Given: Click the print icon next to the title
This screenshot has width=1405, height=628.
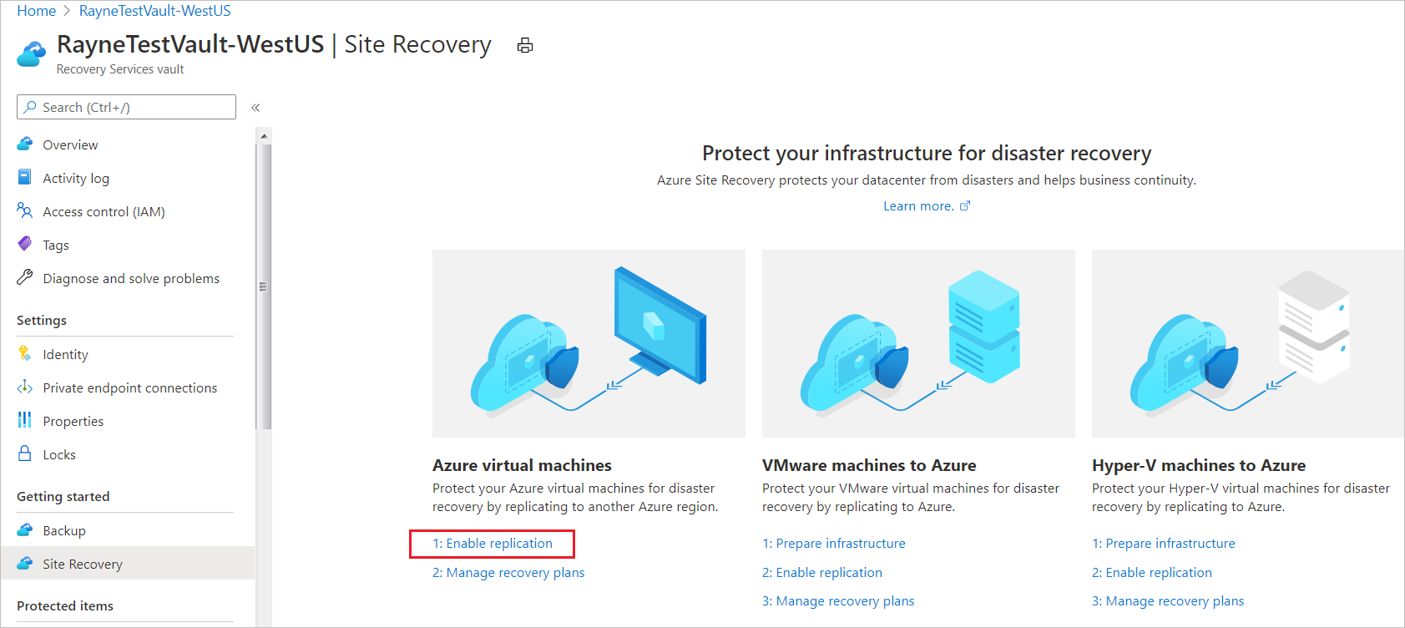Looking at the screenshot, I should (525, 45).
